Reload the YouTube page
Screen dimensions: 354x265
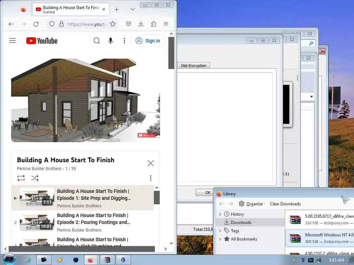36,24
